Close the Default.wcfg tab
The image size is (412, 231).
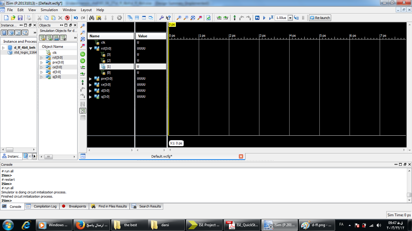(241, 156)
